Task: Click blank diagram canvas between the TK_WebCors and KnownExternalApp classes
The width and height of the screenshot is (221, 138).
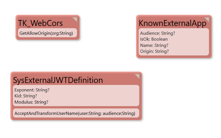Action: point(108,28)
